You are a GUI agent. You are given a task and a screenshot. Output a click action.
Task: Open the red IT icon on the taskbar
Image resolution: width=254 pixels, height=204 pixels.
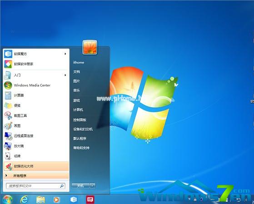(90, 199)
